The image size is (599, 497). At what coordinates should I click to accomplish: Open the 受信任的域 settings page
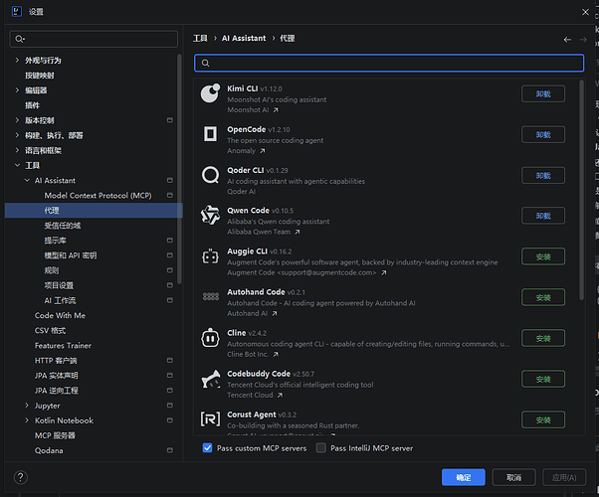click(63, 226)
